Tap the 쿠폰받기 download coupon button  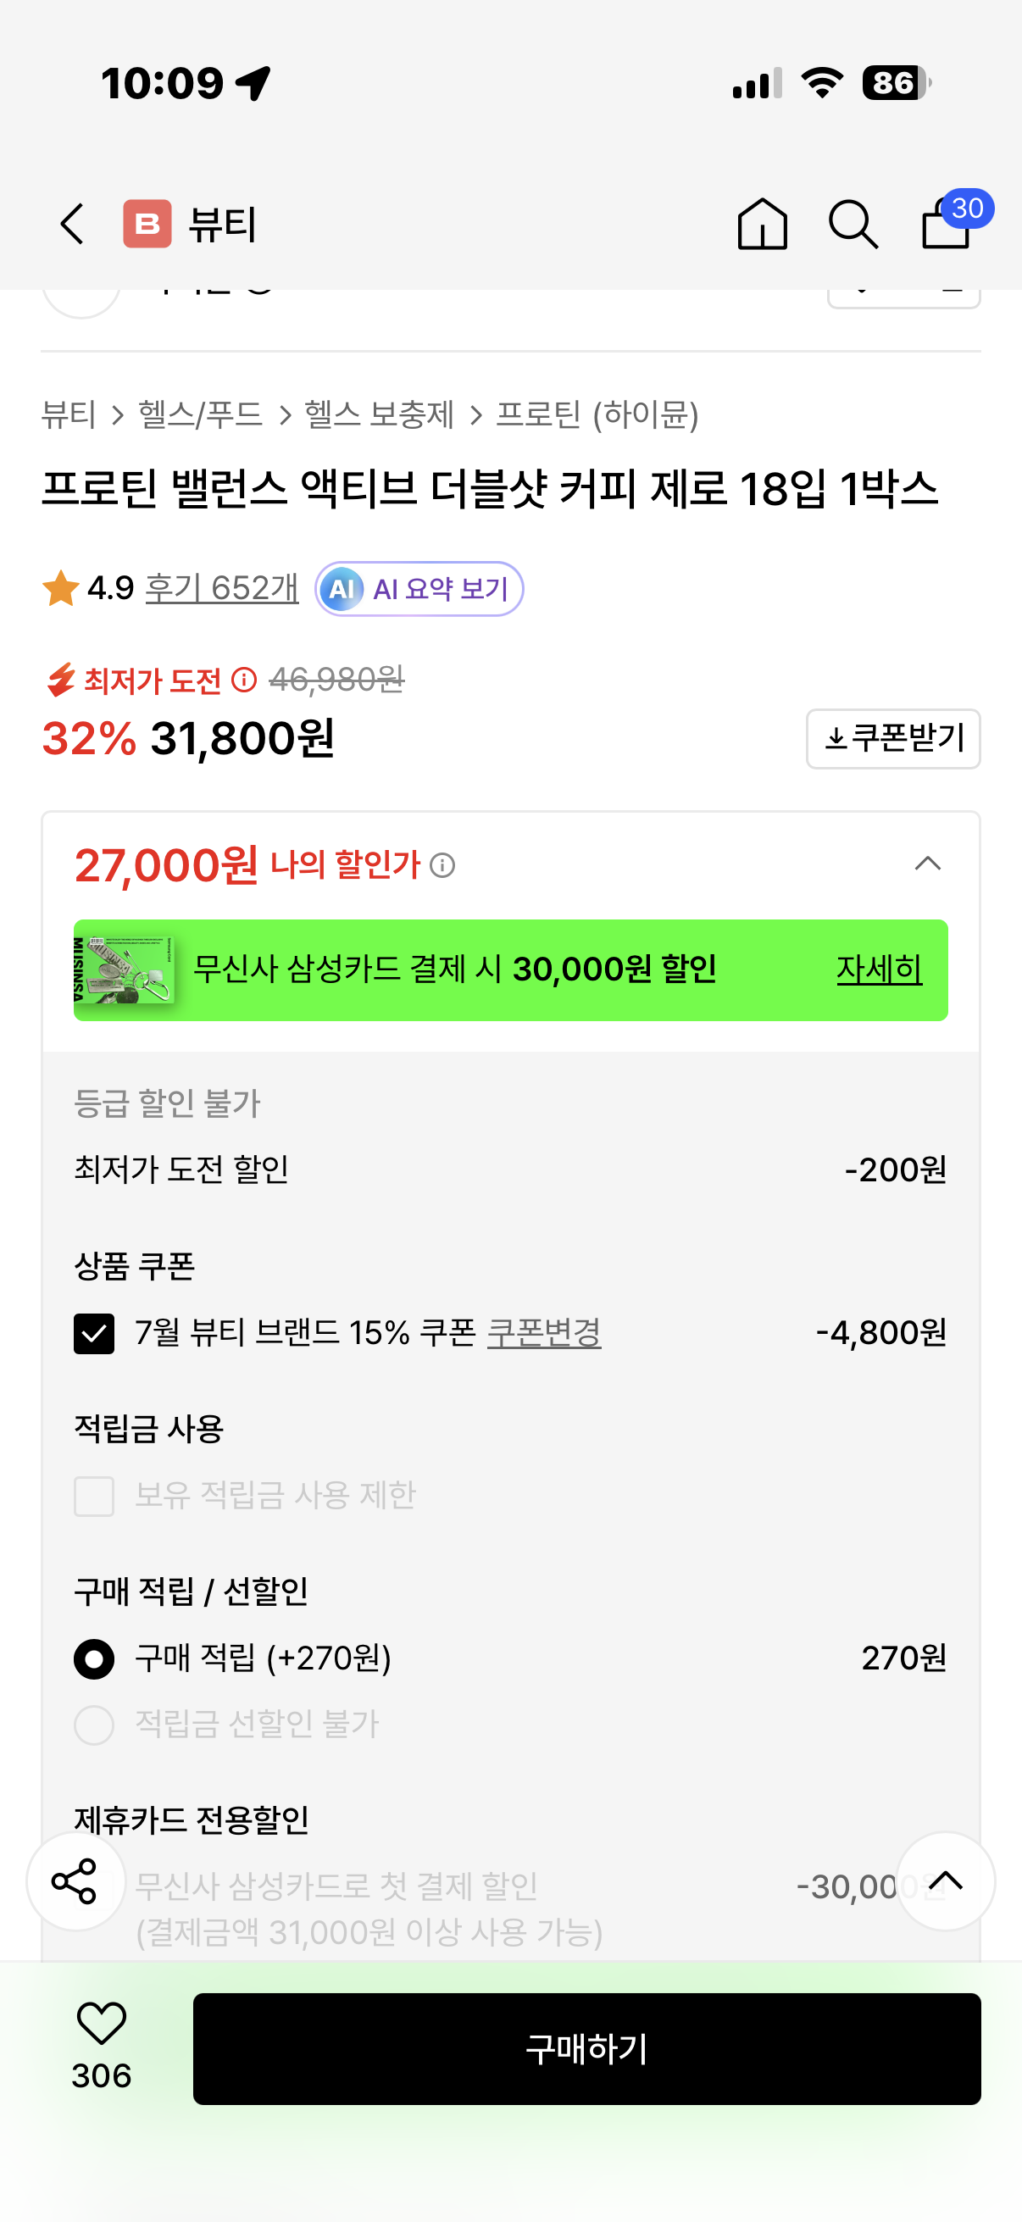(x=892, y=738)
